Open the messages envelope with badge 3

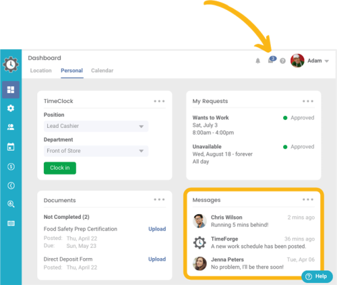pyautogui.click(x=272, y=60)
